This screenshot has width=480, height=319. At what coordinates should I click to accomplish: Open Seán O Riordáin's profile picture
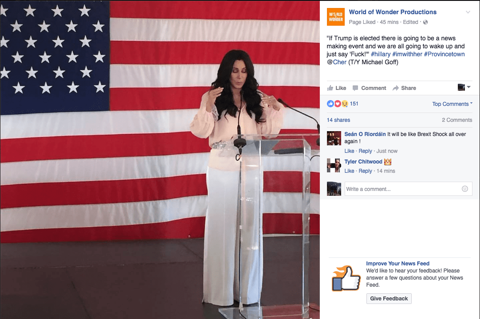point(334,138)
